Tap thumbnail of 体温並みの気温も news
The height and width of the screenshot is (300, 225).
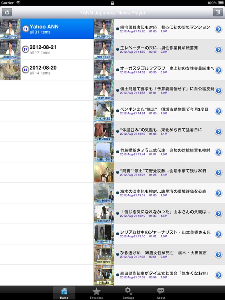coord(104,131)
